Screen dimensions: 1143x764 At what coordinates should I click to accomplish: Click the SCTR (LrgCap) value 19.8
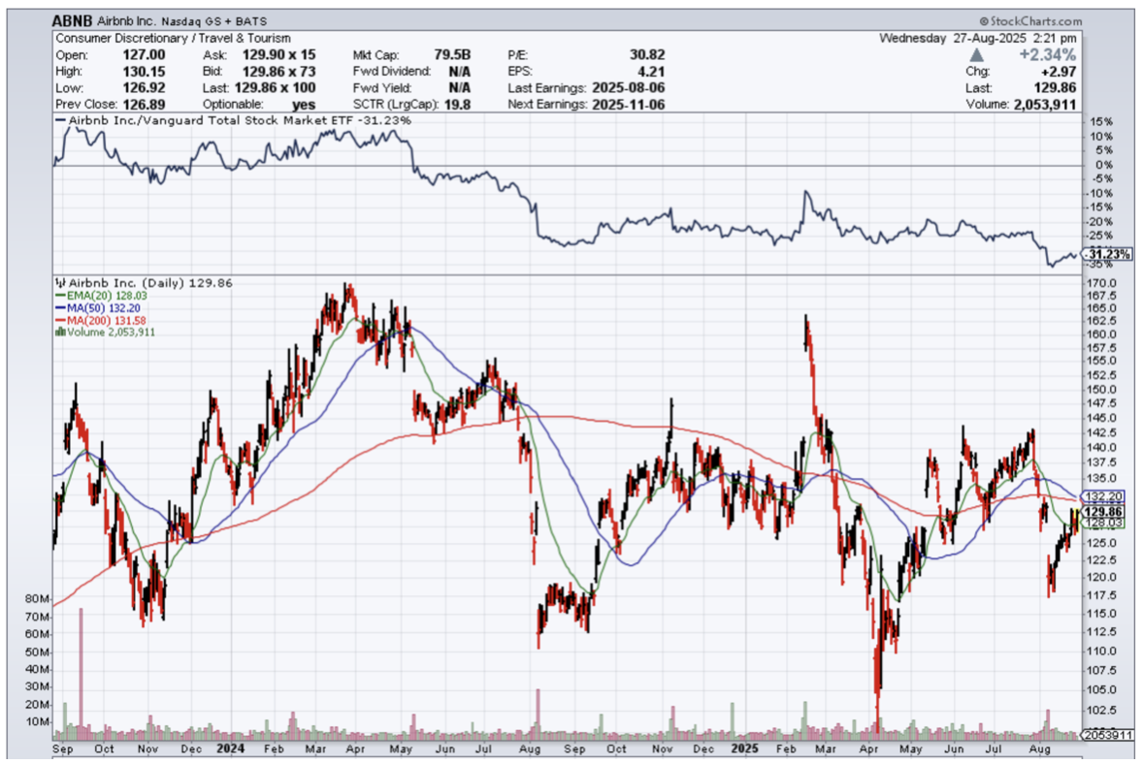click(x=457, y=104)
